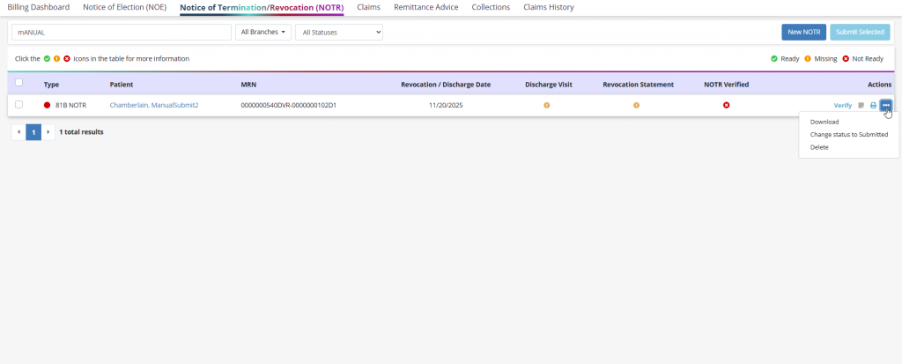The image size is (902, 364).
Task: Switch to the Claims tab
Action: coord(374,7)
